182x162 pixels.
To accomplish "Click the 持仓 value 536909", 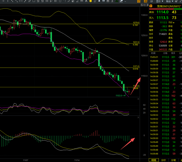I will click(x=163, y=46).
